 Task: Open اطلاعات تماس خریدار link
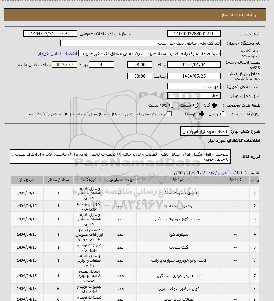(x=58, y=53)
